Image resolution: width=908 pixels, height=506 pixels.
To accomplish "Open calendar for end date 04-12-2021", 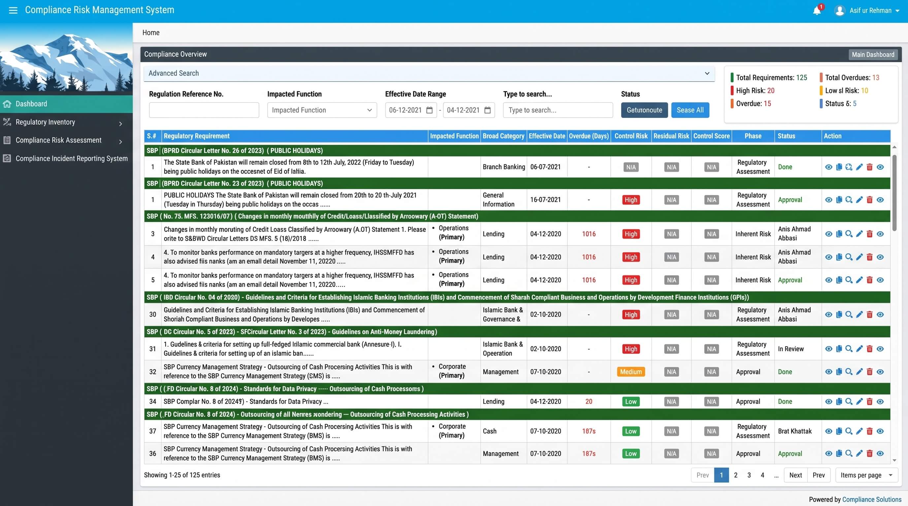I will coord(487,110).
